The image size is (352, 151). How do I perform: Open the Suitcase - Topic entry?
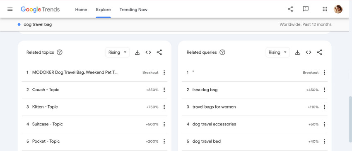point(48,124)
